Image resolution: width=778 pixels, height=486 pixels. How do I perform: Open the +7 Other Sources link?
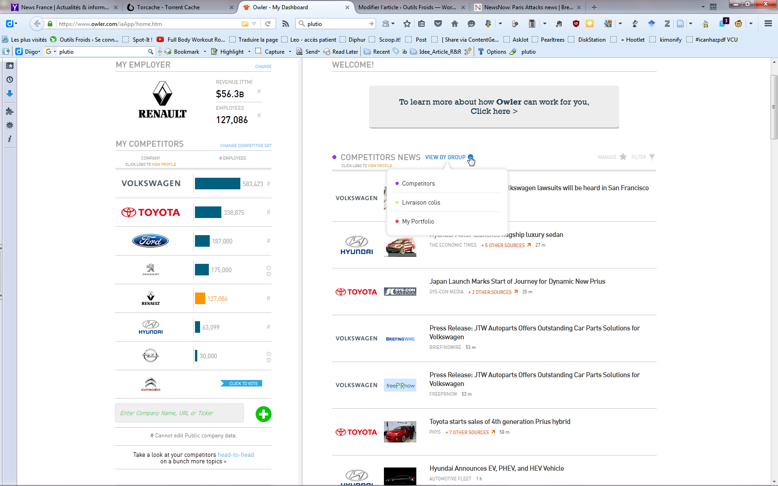tap(470, 432)
